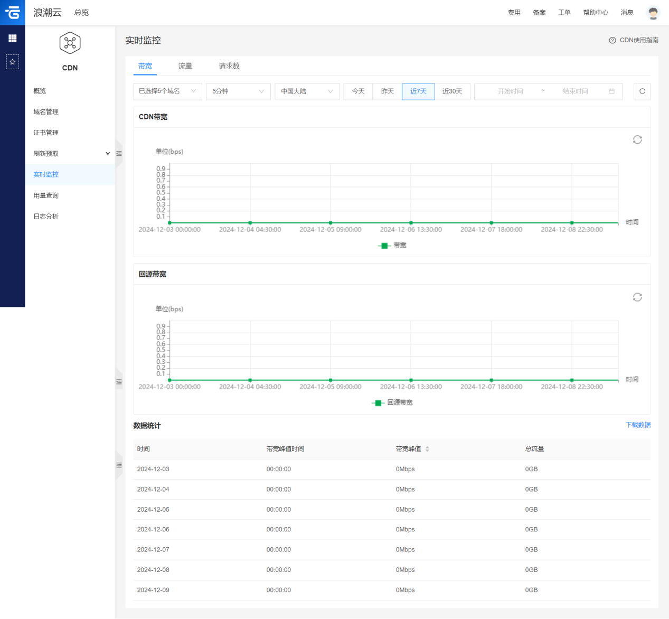Open 概览 in the sidebar
Viewport: 669px width, 619px height.
[70, 91]
